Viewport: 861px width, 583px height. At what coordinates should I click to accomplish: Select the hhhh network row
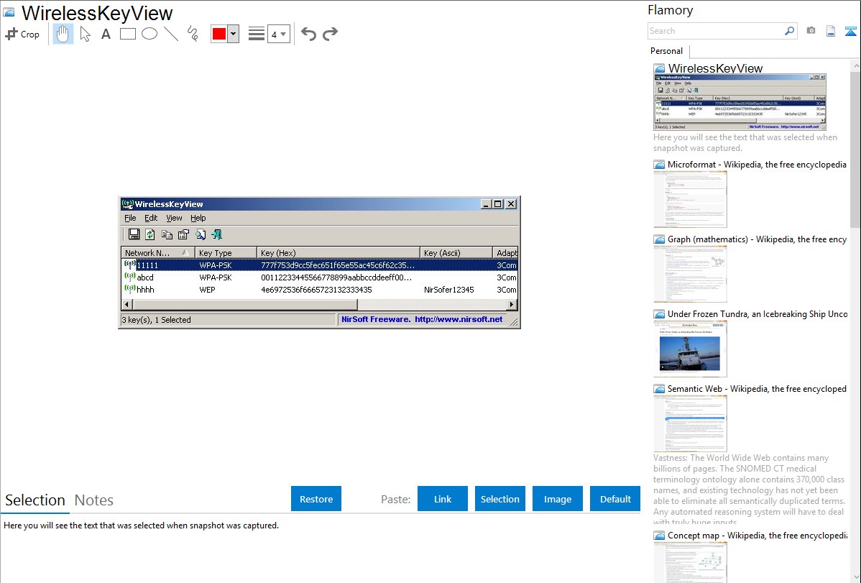[x=319, y=290]
